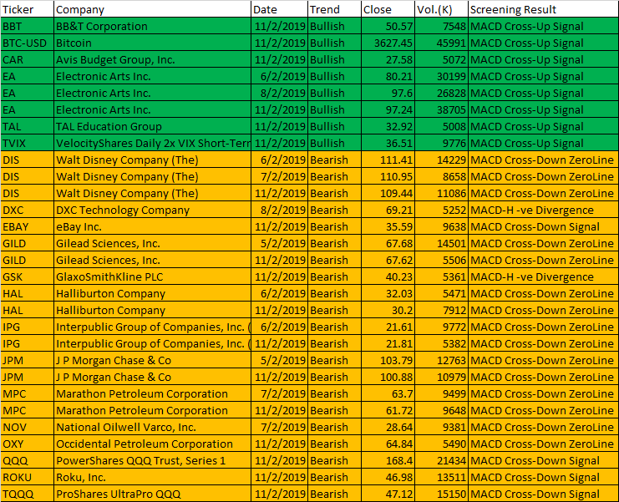This screenshot has height=502, width=619.
Task: Select OXY volume cell 5490
Action: coord(442,444)
